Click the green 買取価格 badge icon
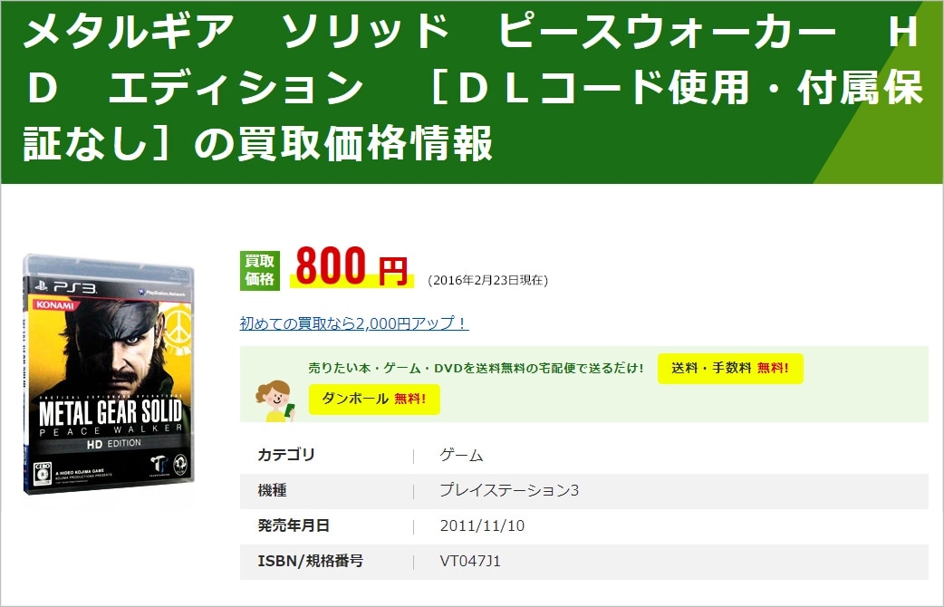 [x=259, y=270]
